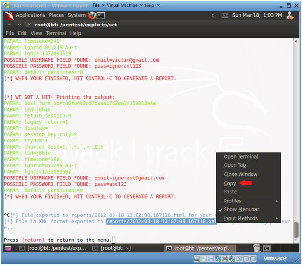
Task: Switch to [root@bt: ~] taskbar window
Action: (x=112, y=248)
